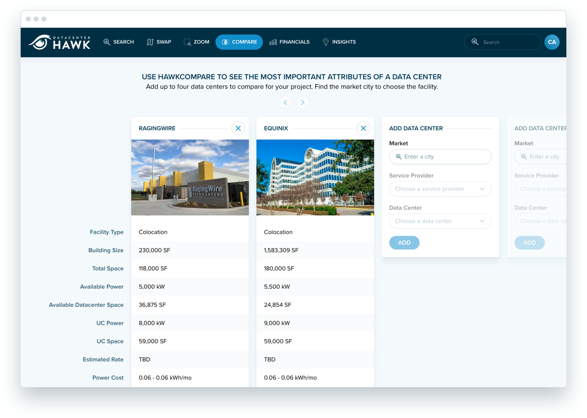Image resolution: width=587 pixels, height=418 pixels.
Task: Open the Search nav item
Action: pyautogui.click(x=119, y=42)
